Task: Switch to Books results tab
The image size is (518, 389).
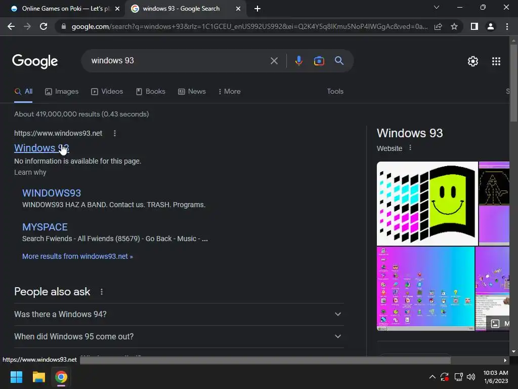Action: [x=151, y=91]
